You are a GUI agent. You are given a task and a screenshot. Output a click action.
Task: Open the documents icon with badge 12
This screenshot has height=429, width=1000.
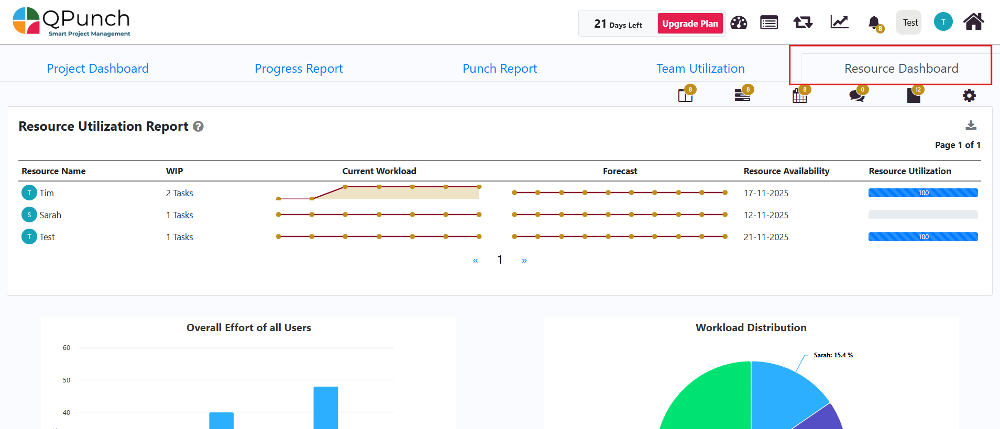(914, 96)
